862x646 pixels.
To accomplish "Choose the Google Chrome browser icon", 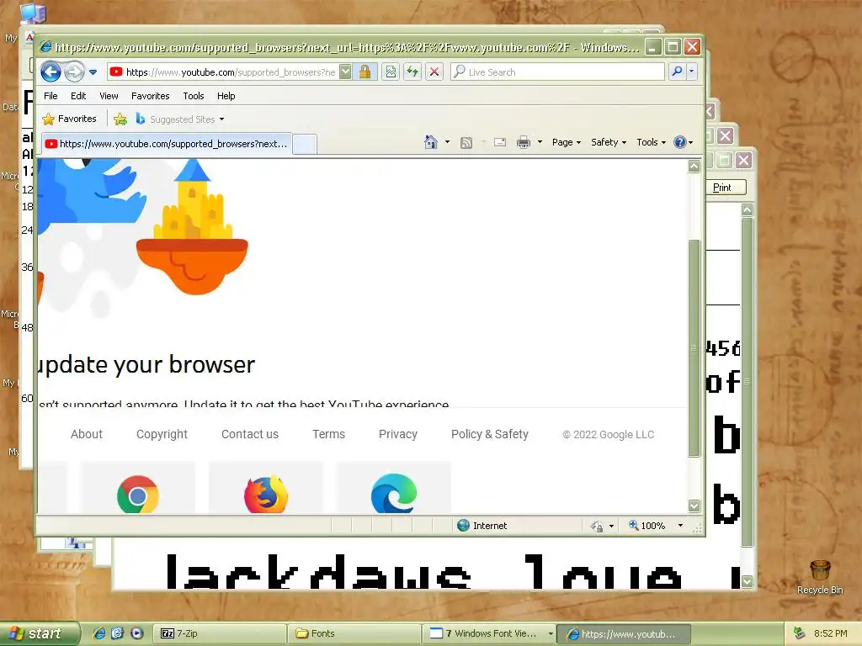I will coord(138,494).
